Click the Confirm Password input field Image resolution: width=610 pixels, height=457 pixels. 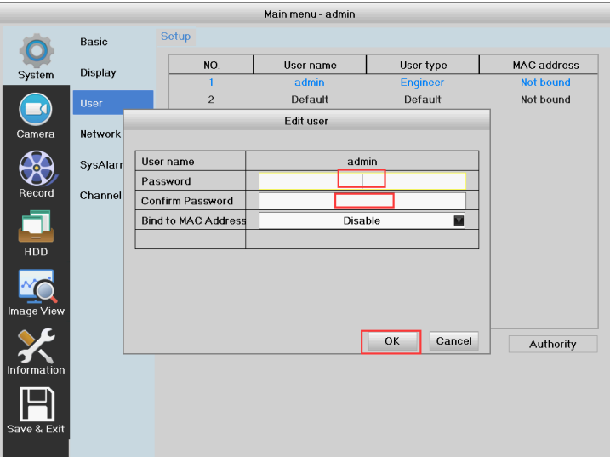pos(362,201)
